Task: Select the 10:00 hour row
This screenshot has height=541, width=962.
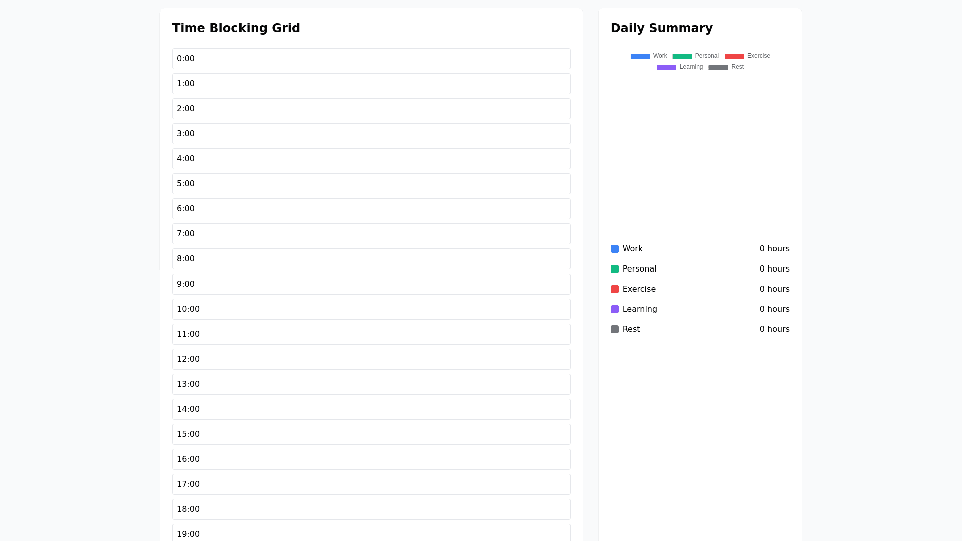Action: (x=371, y=309)
